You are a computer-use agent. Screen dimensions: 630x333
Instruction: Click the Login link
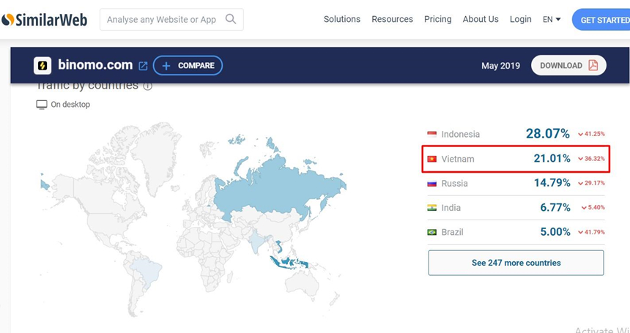tap(521, 19)
